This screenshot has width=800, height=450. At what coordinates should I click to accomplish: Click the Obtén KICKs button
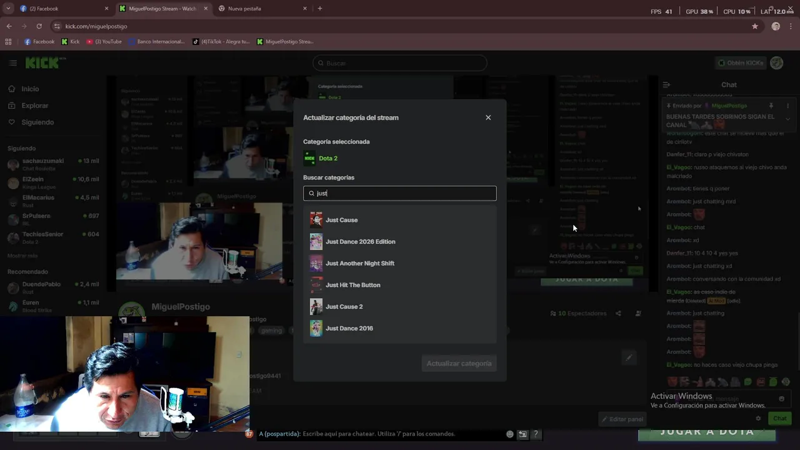tap(741, 63)
